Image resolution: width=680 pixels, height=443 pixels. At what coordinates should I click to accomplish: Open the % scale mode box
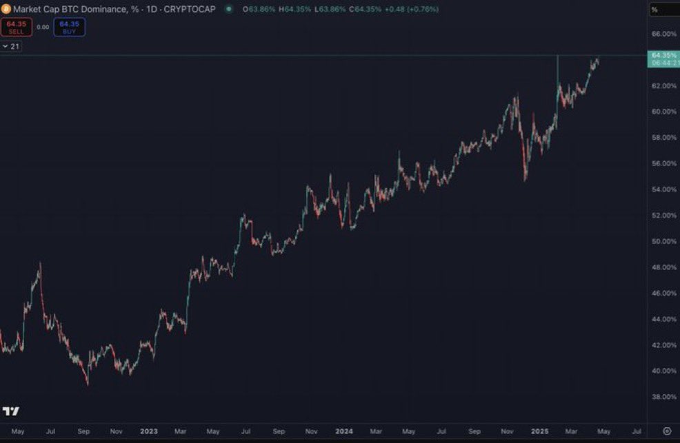[x=664, y=10]
